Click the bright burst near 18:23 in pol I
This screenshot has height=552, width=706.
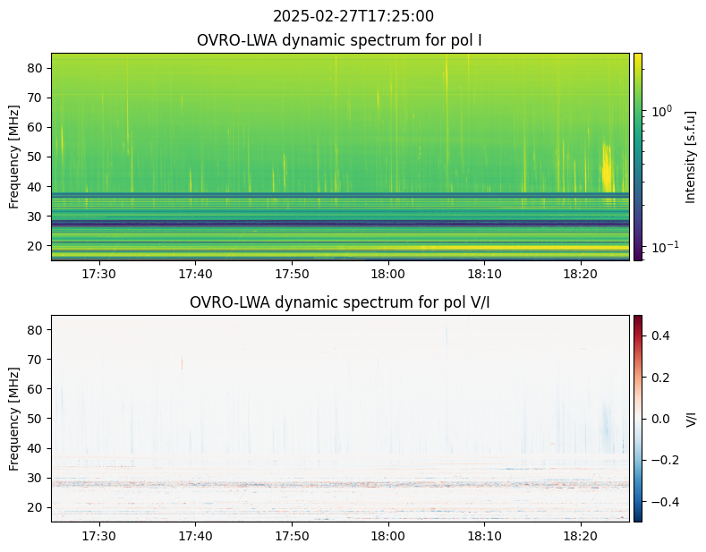click(x=608, y=167)
